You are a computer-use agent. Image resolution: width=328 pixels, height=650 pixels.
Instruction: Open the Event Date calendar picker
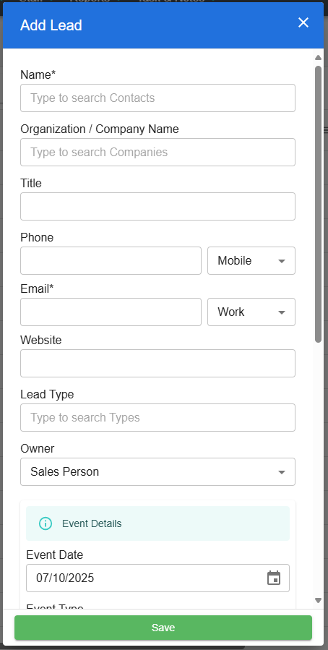coord(274,578)
